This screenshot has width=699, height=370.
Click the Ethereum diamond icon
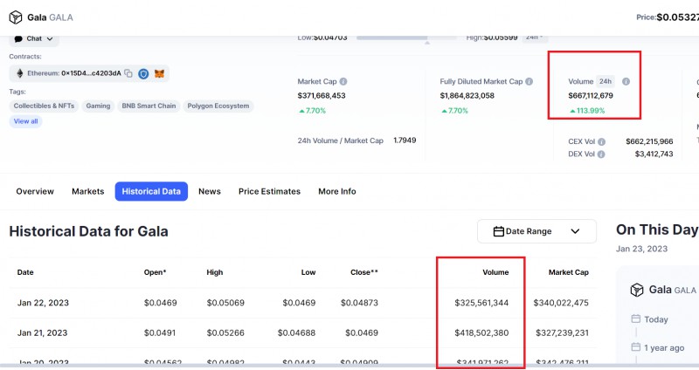click(19, 73)
